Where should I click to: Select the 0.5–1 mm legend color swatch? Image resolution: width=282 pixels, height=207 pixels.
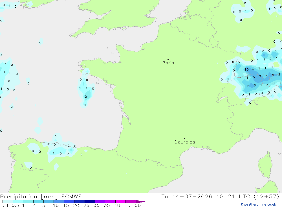pos(18,201)
